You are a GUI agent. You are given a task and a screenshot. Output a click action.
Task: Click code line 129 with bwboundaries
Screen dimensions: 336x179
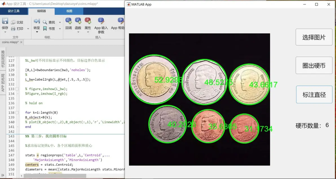click(58, 70)
